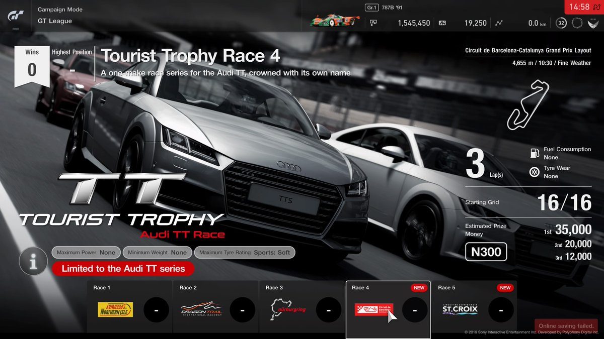Dismiss the Online saving failed notice

coord(566,326)
